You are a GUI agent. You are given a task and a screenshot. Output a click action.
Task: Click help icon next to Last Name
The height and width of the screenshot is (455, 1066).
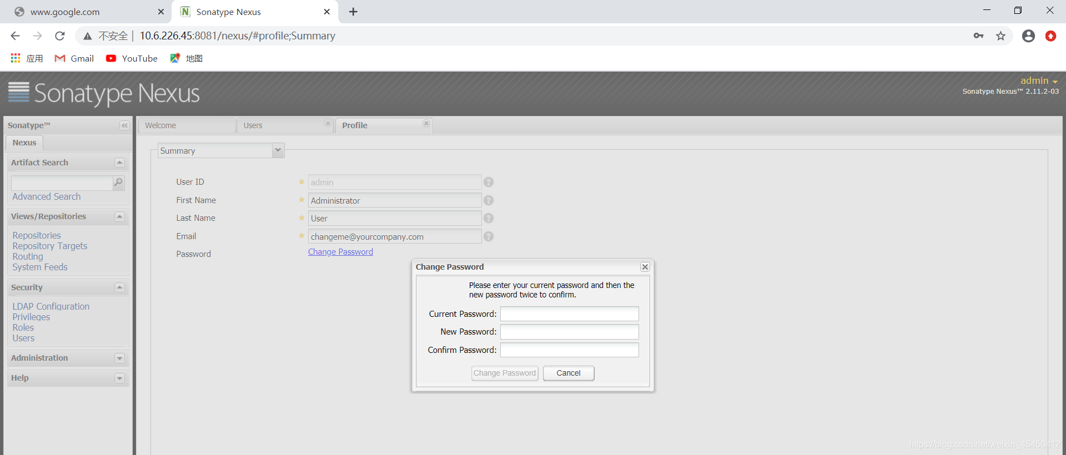[489, 218]
